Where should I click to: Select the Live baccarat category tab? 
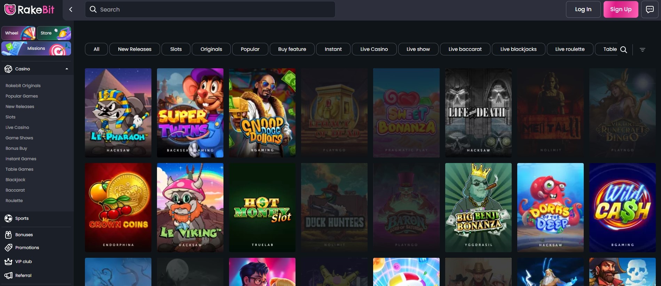pyautogui.click(x=465, y=49)
